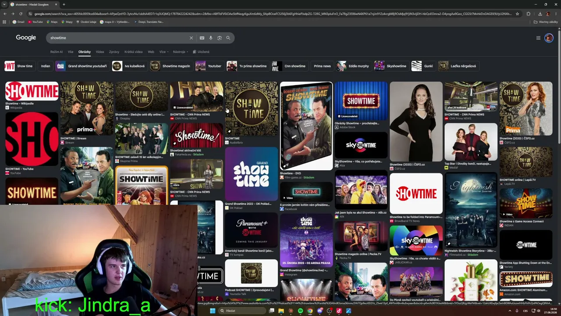Go to the Google logo homepage

point(26,38)
